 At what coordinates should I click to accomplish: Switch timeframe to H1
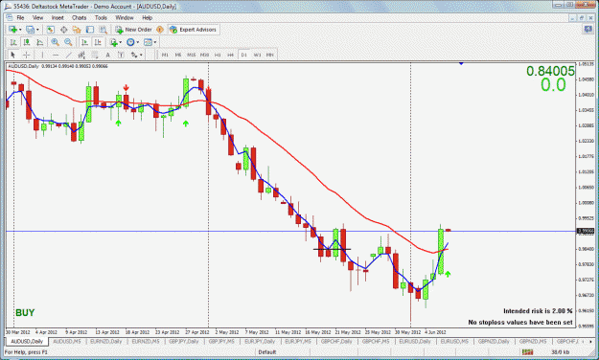point(218,55)
